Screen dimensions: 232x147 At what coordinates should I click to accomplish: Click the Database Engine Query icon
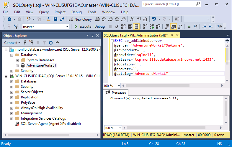(97, 19)
